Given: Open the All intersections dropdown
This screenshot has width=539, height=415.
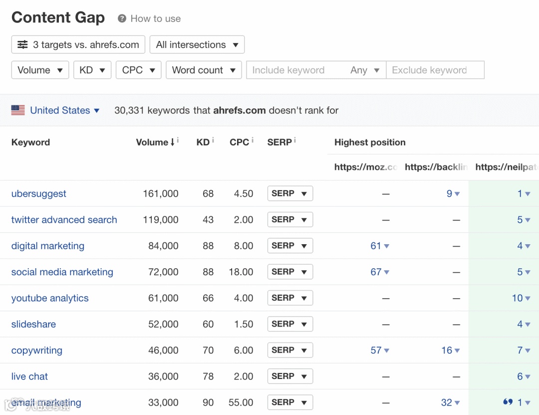Looking at the screenshot, I should (197, 45).
